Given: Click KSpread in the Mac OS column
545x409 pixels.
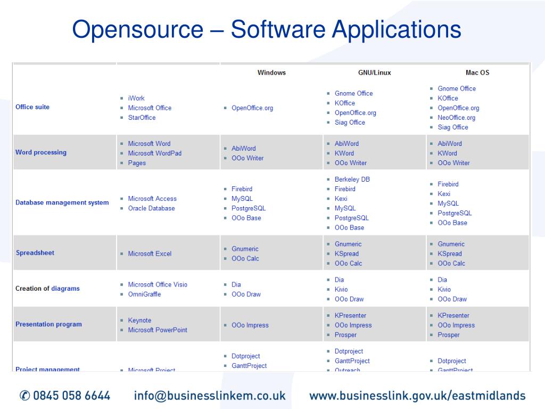Looking at the screenshot, I should tap(450, 254).
